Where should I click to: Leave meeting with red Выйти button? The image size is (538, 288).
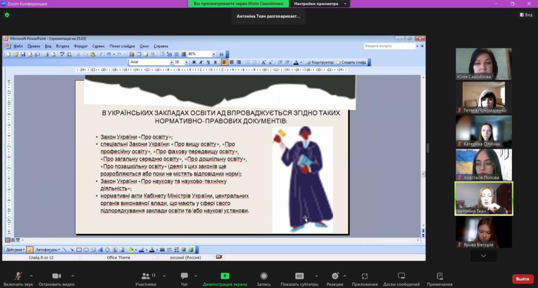(522, 279)
